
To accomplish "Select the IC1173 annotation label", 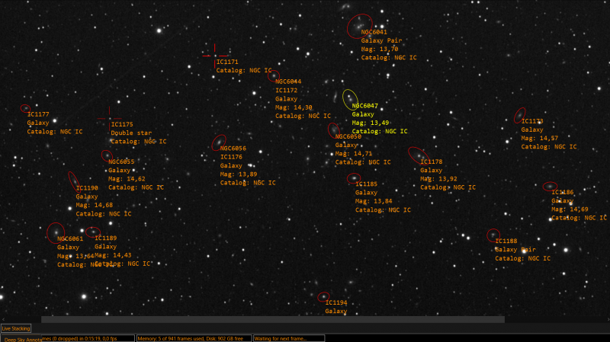I will 532,121.
